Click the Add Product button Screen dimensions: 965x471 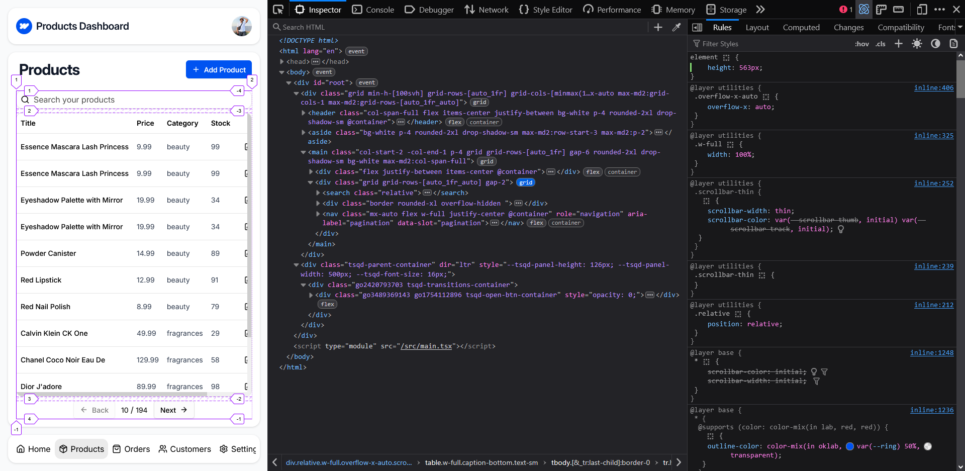pyautogui.click(x=219, y=70)
